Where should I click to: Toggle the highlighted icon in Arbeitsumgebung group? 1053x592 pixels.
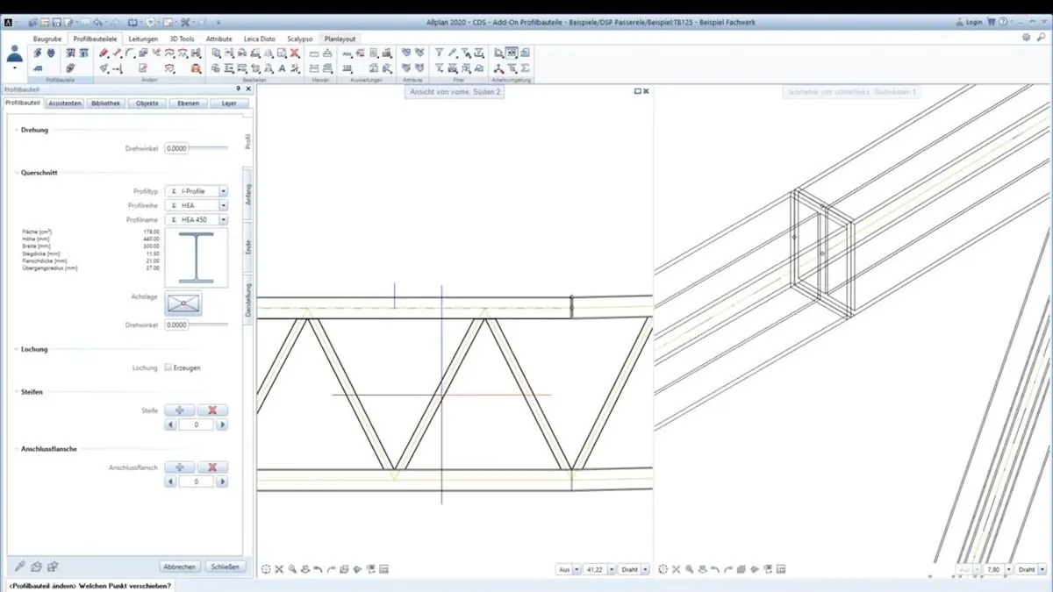pos(512,53)
